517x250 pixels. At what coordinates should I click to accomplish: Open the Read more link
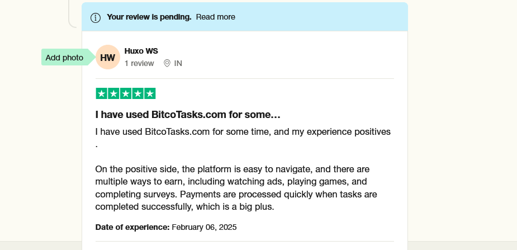point(215,17)
